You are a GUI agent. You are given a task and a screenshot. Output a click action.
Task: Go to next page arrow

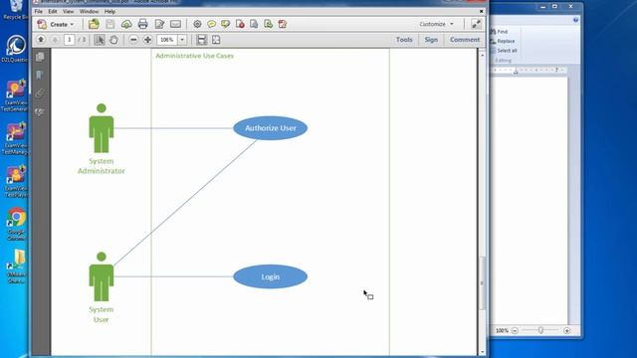55,40
